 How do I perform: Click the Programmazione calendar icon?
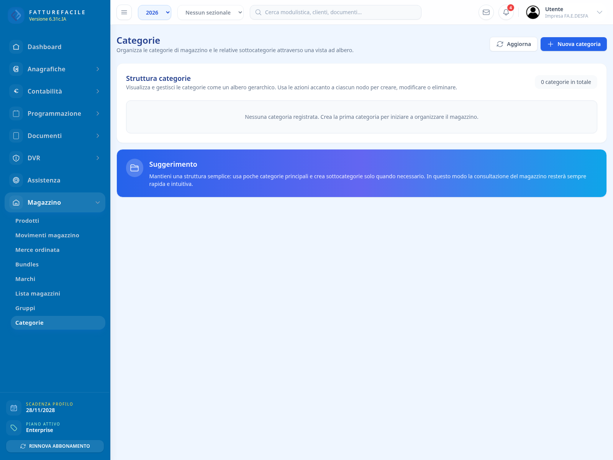(x=16, y=113)
